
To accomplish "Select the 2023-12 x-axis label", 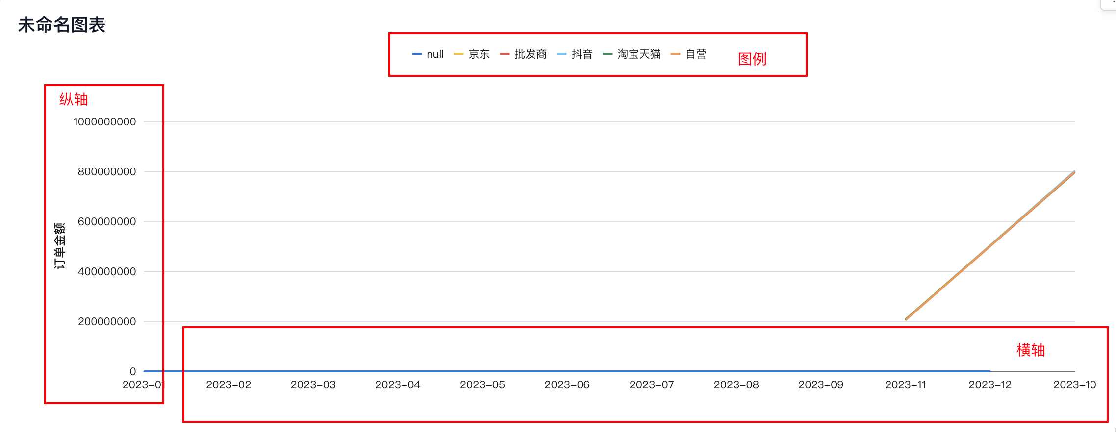I will 990,385.
